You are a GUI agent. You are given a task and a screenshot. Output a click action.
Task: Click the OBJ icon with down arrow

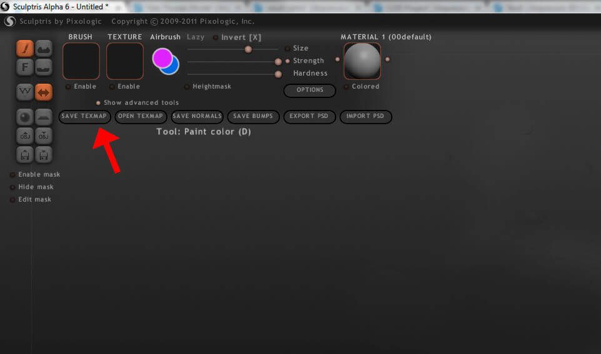(x=44, y=135)
